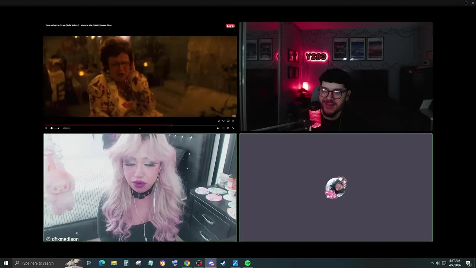476x268 pixels.
Task: Pause the shared Mamma Mia video
Action: tap(46, 128)
